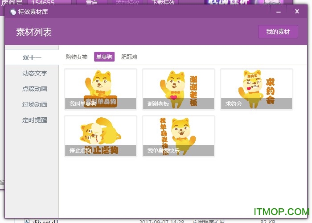Switch to 点缀动画 category
The image size is (312, 223).
[x=35, y=89]
